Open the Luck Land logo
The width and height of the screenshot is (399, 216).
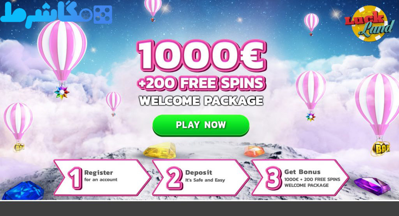click(x=369, y=24)
